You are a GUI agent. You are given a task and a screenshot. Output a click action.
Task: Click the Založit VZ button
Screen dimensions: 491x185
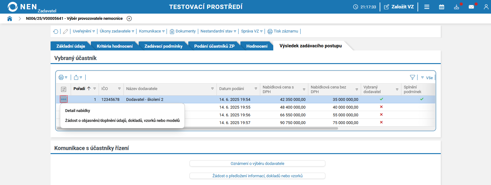[399, 7]
